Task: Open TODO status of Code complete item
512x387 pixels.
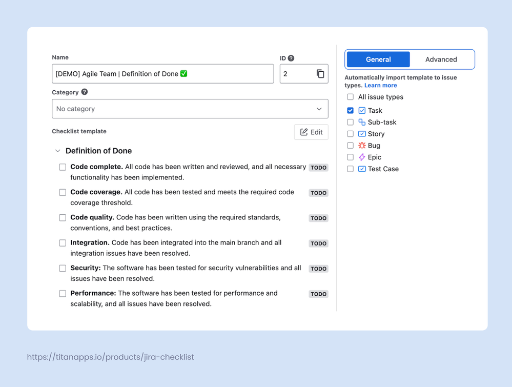Action: point(318,168)
